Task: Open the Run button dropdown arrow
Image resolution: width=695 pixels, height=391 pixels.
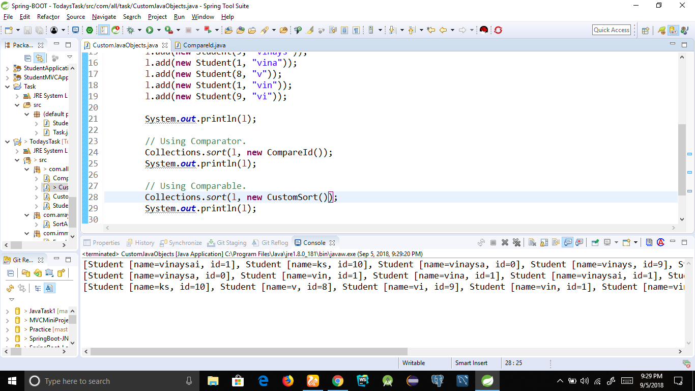Action: [x=158, y=30]
